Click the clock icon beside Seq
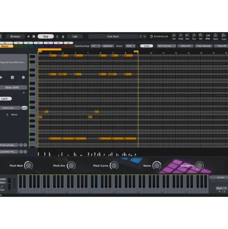Viewport: 228px width, 229px height. pyautogui.click(x=57, y=36)
